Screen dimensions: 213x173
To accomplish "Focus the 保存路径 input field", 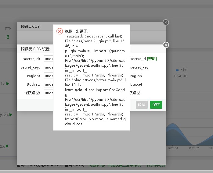I will point(49,93).
